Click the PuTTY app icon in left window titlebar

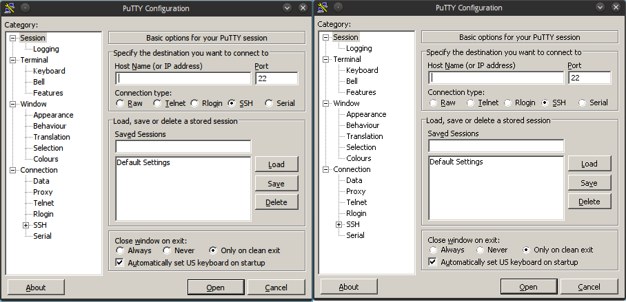pos(9,8)
